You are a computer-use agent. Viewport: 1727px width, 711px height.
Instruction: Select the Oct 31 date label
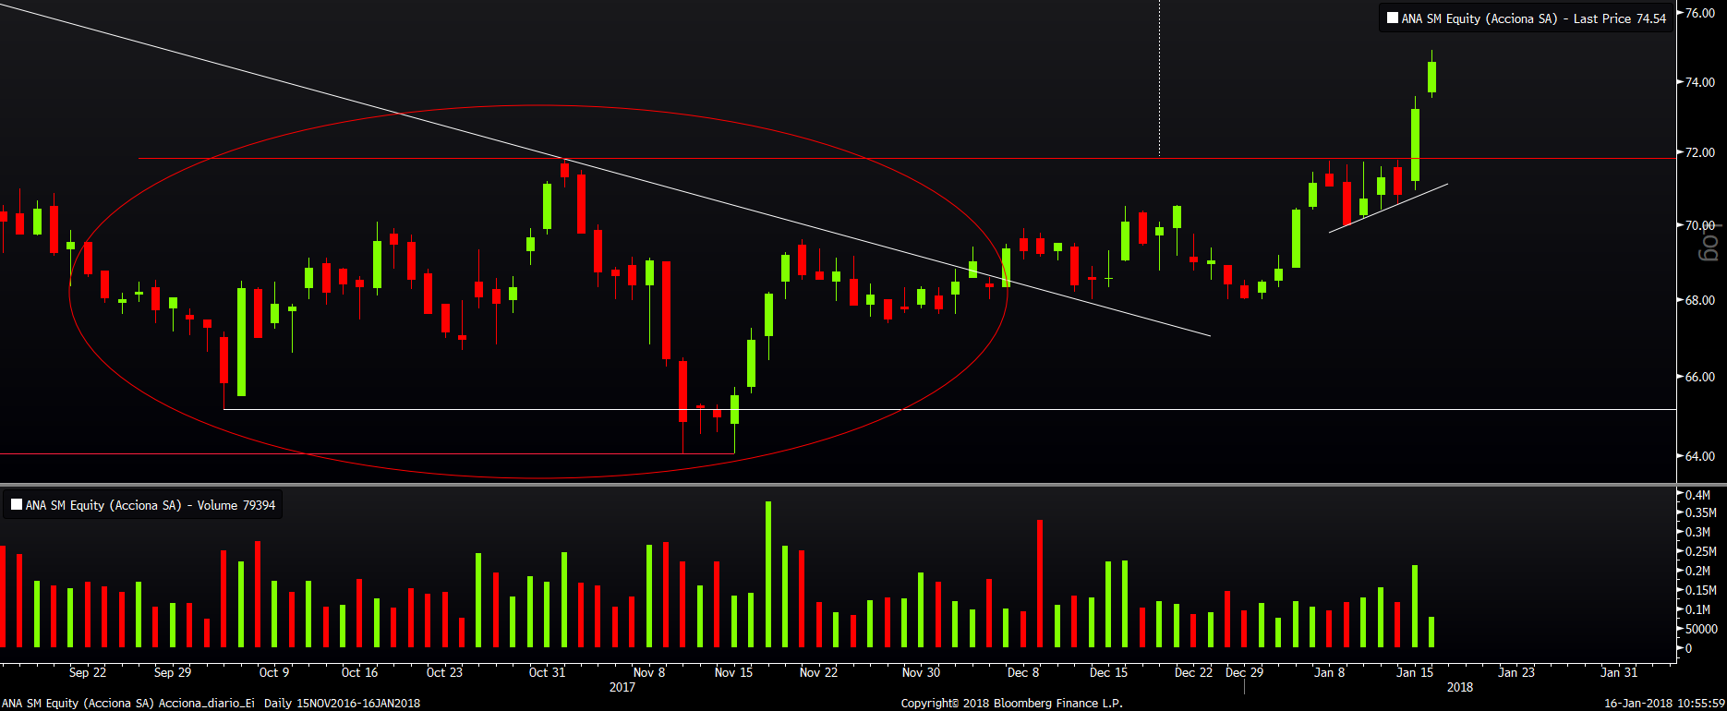click(547, 672)
